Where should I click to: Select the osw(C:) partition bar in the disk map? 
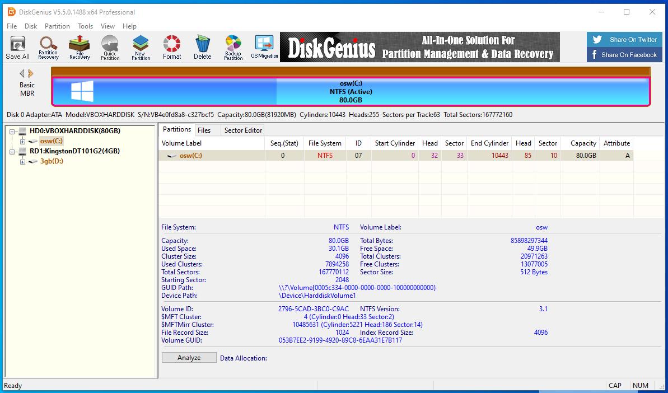pos(351,92)
